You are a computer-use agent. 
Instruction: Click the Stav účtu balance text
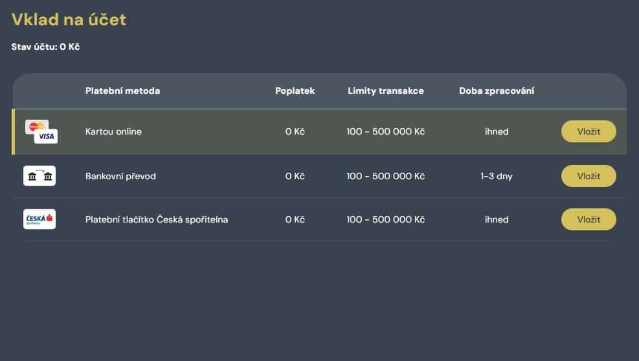point(45,47)
